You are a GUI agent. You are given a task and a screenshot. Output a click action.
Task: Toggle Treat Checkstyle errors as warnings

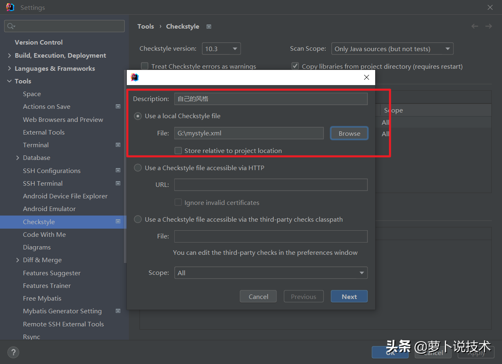(x=144, y=66)
